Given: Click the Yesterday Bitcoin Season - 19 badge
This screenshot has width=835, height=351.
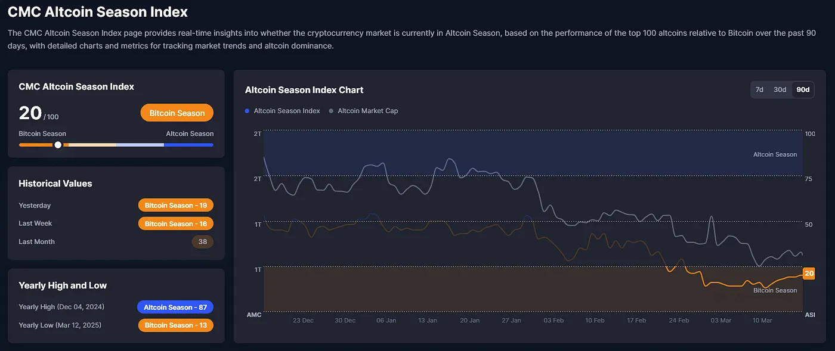Looking at the screenshot, I should pos(175,206).
